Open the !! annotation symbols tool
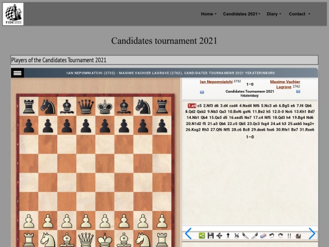This screenshot has width=329, height=247. [x=289, y=235]
